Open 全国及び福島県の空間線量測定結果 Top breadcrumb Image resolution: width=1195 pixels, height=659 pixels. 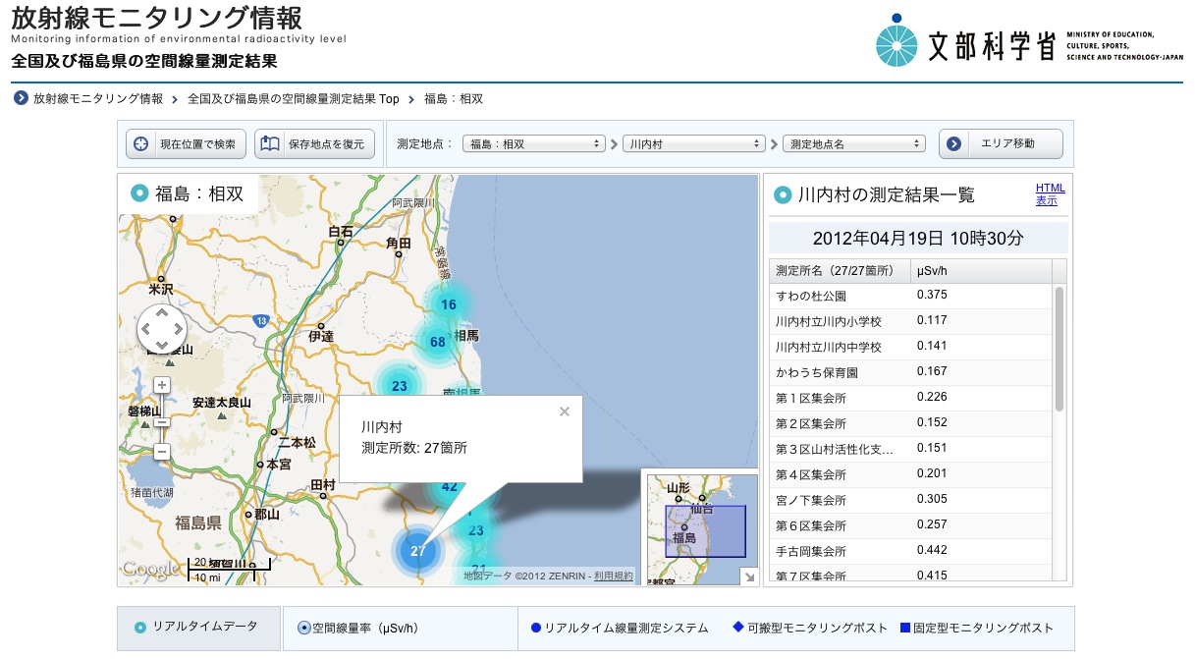point(293,99)
